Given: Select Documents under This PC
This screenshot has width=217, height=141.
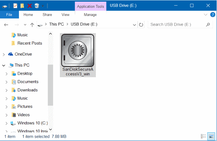Looking at the screenshot, I should (x=28, y=82).
